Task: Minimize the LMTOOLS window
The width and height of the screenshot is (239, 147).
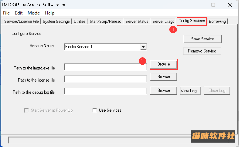Action: click(197, 5)
